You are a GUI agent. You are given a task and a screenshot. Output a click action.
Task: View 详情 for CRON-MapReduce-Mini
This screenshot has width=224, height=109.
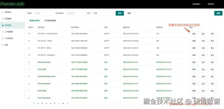click(x=194, y=77)
